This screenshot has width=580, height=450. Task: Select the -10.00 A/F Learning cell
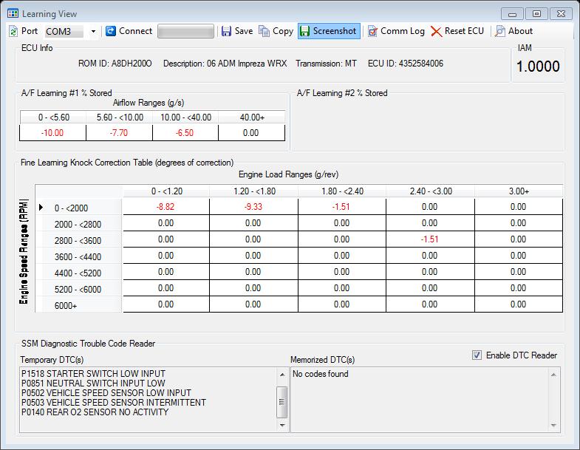[51, 133]
